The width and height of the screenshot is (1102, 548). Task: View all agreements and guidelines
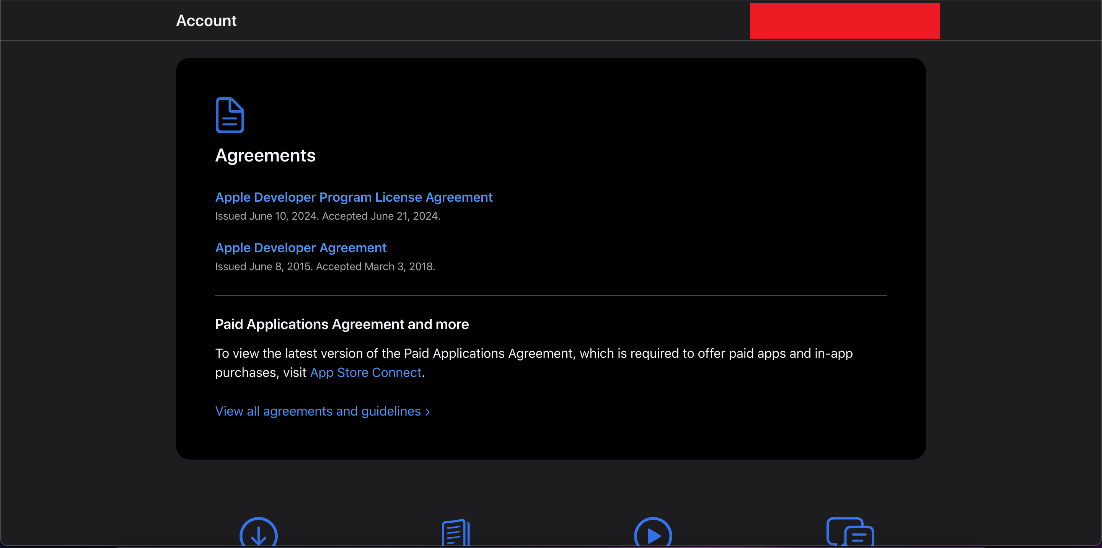click(x=318, y=411)
